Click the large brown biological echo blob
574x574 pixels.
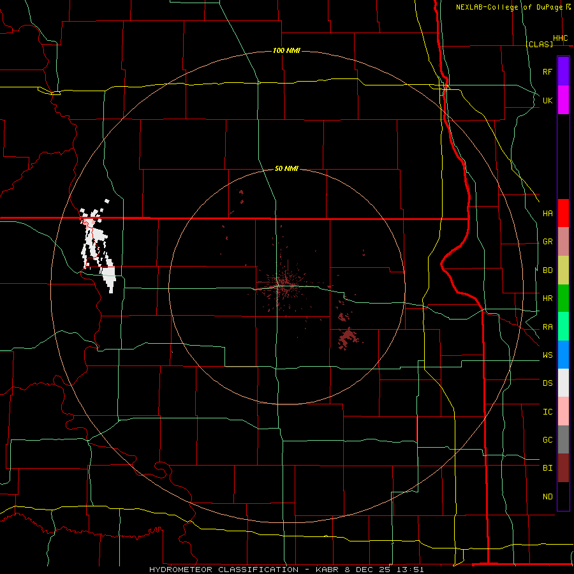click(347, 339)
